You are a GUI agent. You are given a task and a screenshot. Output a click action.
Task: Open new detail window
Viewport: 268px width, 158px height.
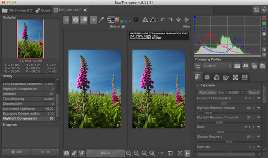(x=170, y=153)
